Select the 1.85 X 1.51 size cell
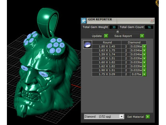 coord(107,58)
